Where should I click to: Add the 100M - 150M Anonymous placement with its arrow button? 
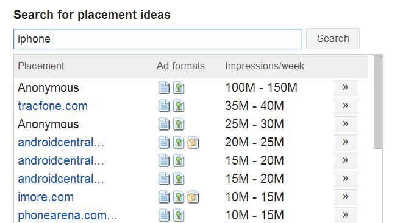345,87
